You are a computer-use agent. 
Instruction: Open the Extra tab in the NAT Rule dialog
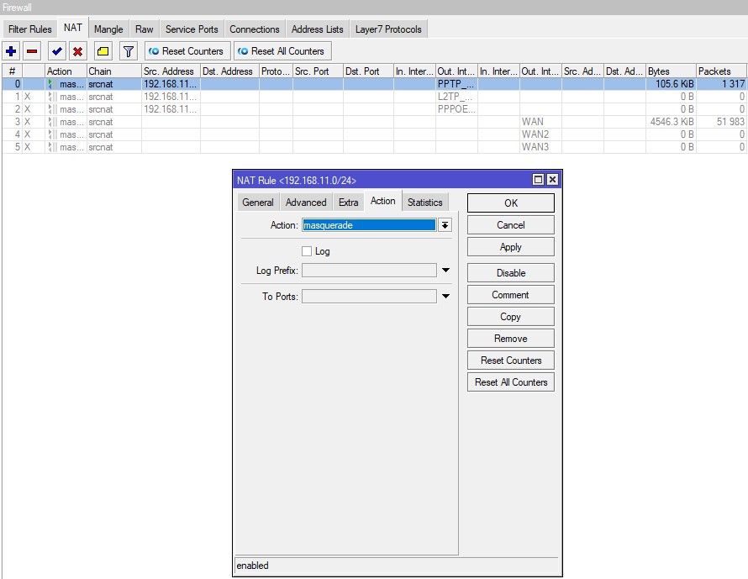[x=348, y=203]
